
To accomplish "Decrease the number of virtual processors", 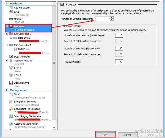I will click(x=112, y=20).
